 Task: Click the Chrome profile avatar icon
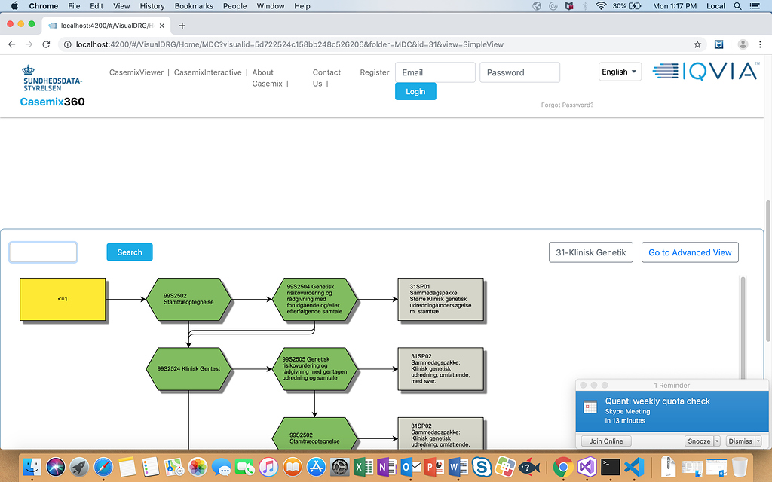point(743,44)
